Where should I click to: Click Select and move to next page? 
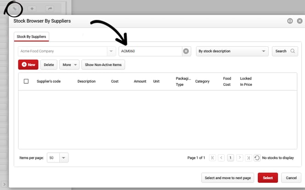click(228, 178)
